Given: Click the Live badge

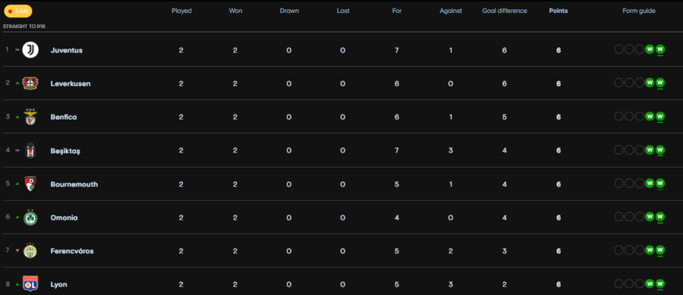Looking at the screenshot, I should [x=18, y=11].
